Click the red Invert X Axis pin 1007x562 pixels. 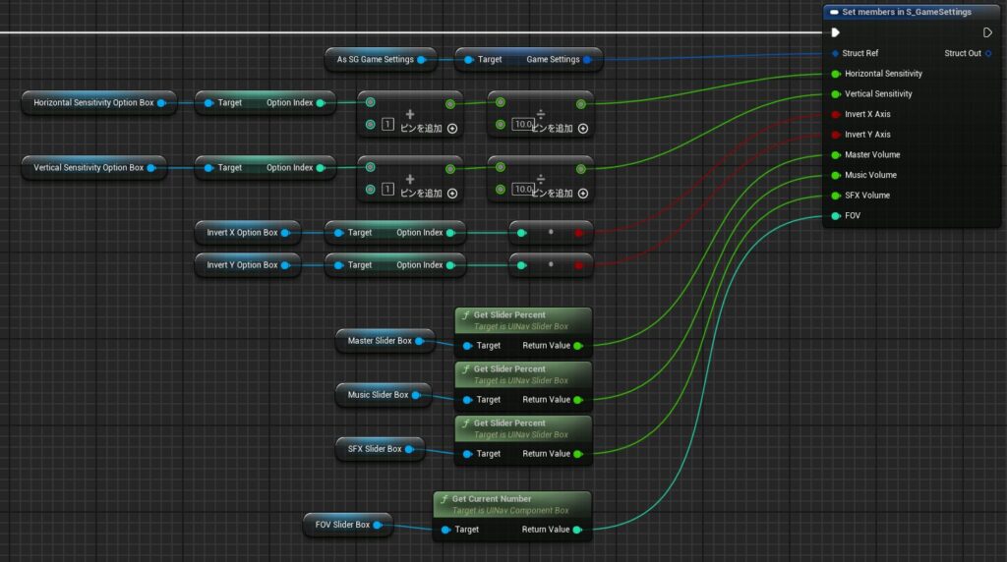[x=836, y=114]
